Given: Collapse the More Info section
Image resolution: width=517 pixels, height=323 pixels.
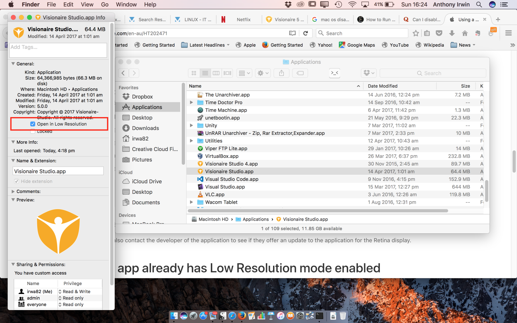Looking at the screenshot, I should tap(13, 142).
